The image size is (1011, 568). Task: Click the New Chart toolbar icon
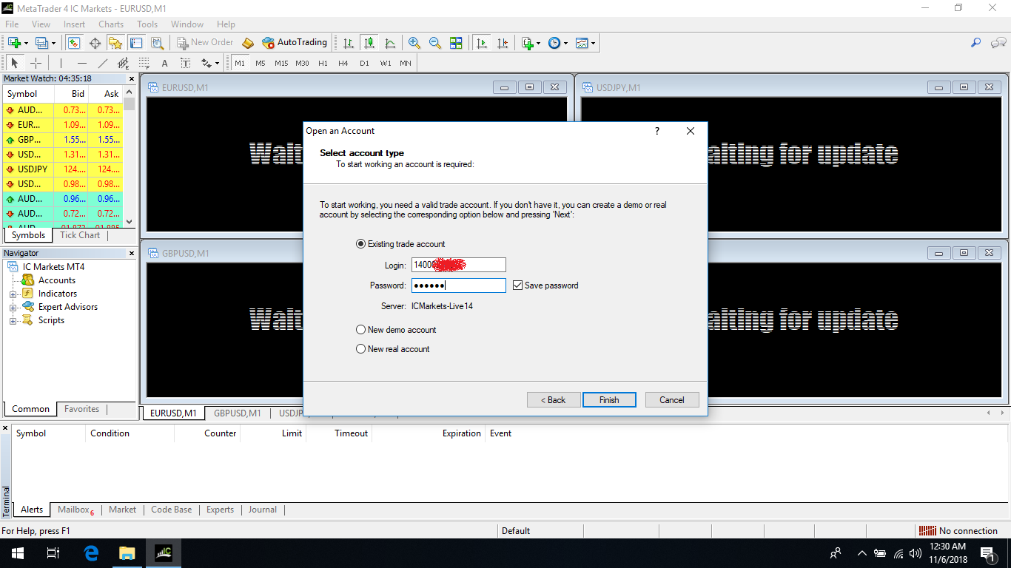click(14, 43)
